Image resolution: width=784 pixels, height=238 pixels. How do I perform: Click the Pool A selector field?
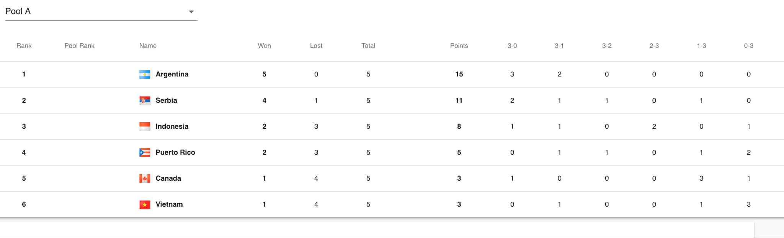pyautogui.click(x=96, y=11)
